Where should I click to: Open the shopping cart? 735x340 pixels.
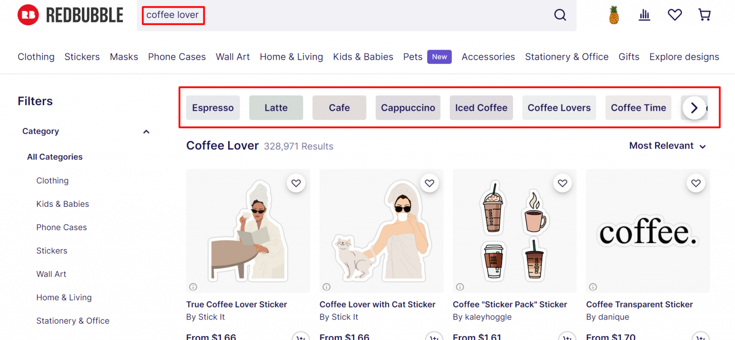[x=704, y=15]
